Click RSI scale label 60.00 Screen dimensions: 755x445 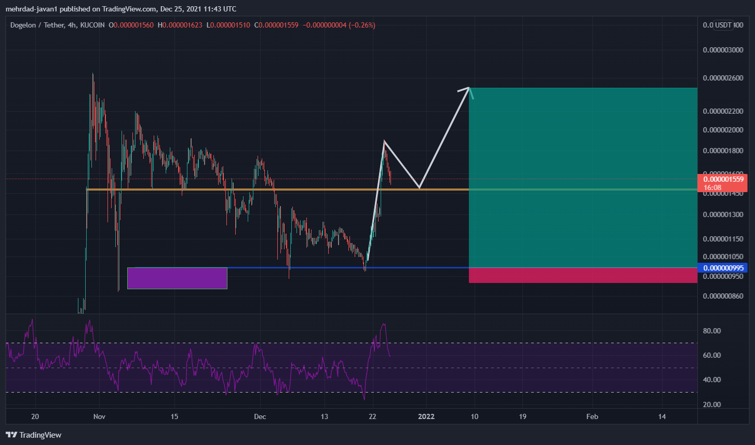coord(711,356)
